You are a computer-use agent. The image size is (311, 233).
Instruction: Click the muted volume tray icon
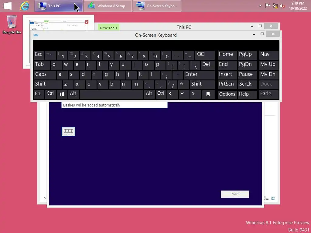pyautogui.click(x=282, y=6)
